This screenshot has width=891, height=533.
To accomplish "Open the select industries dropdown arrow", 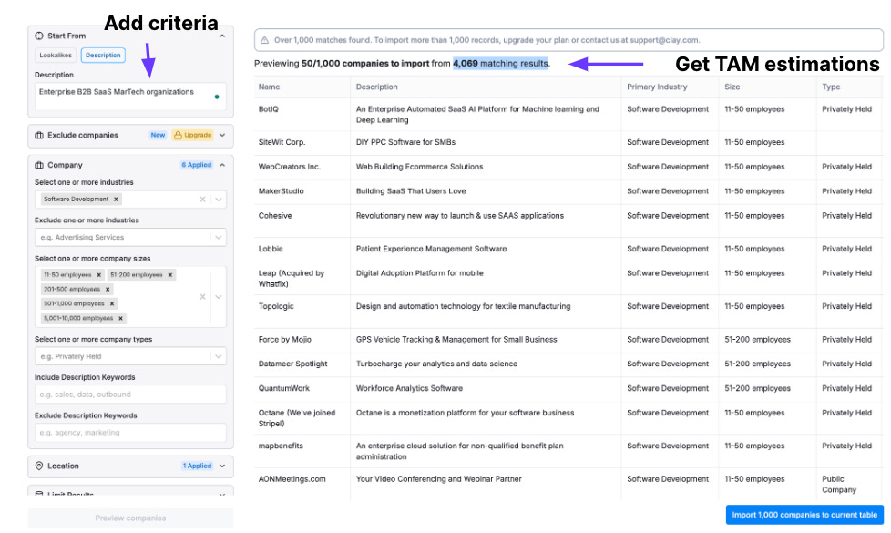I will click(219, 200).
